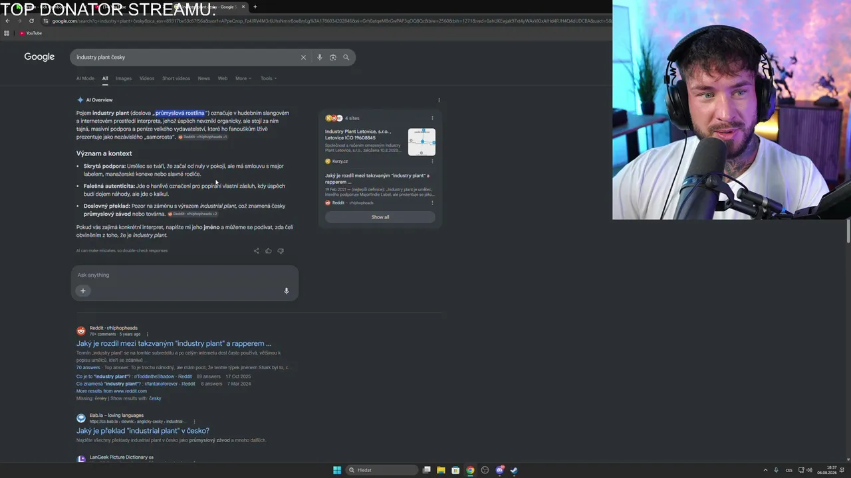Open Bab.la result 'Jaký je překlad industrial plant'

(143, 431)
